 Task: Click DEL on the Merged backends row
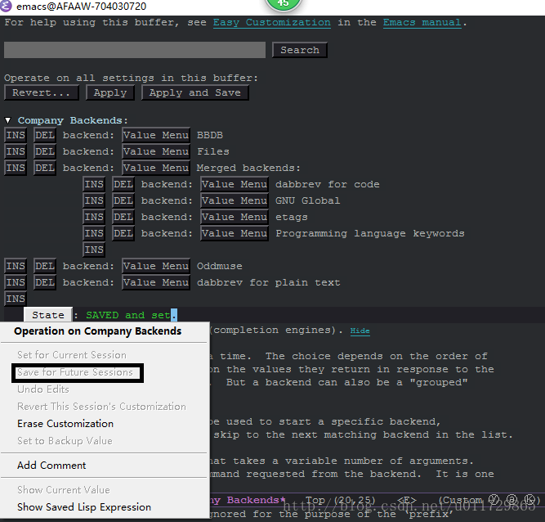click(45, 168)
